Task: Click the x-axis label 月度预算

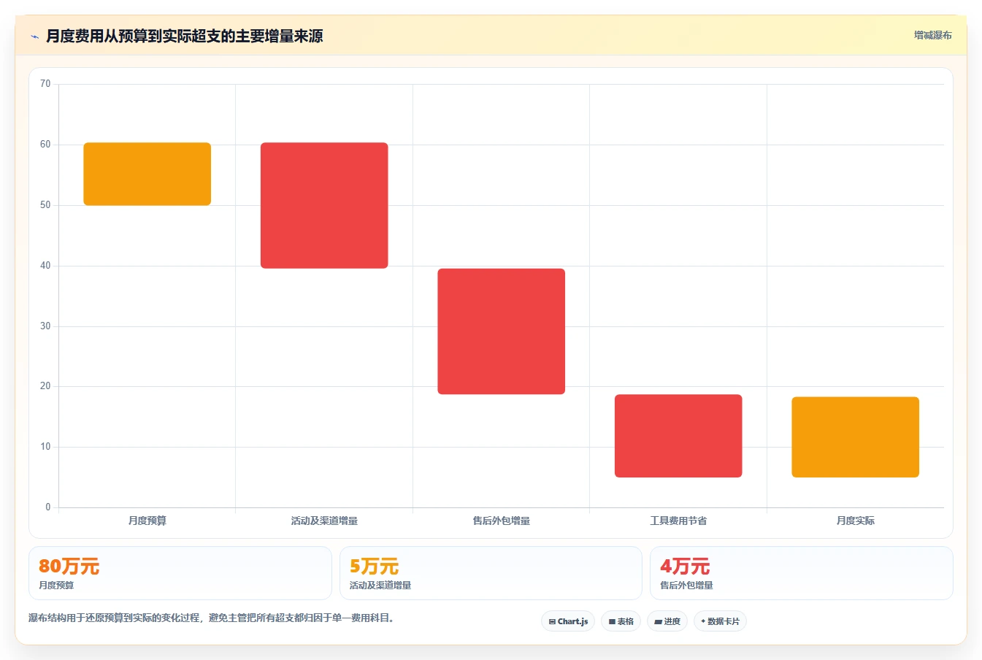Action: pyautogui.click(x=147, y=521)
